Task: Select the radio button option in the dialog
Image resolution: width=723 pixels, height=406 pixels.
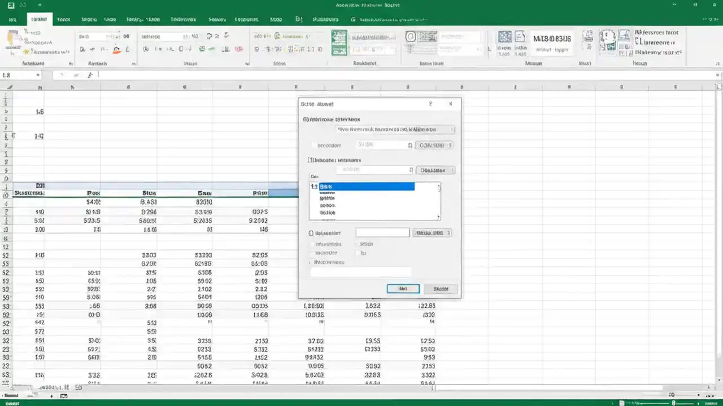Action: [x=310, y=232]
